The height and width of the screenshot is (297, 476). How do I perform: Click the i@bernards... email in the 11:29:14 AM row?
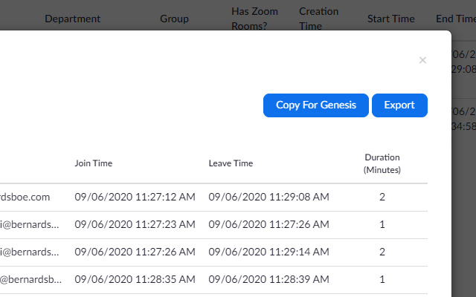click(x=30, y=252)
